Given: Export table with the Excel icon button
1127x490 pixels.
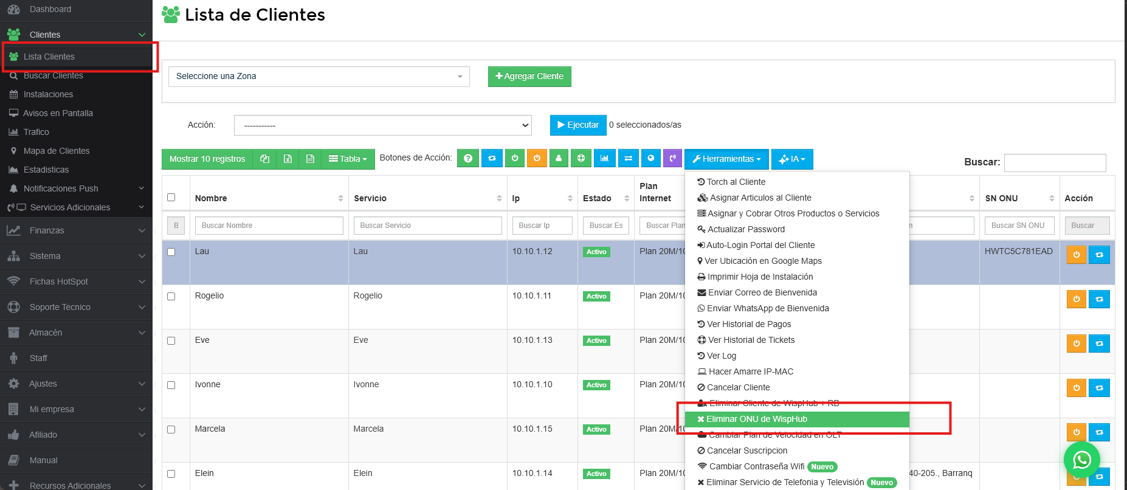Looking at the screenshot, I should [x=288, y=159].
